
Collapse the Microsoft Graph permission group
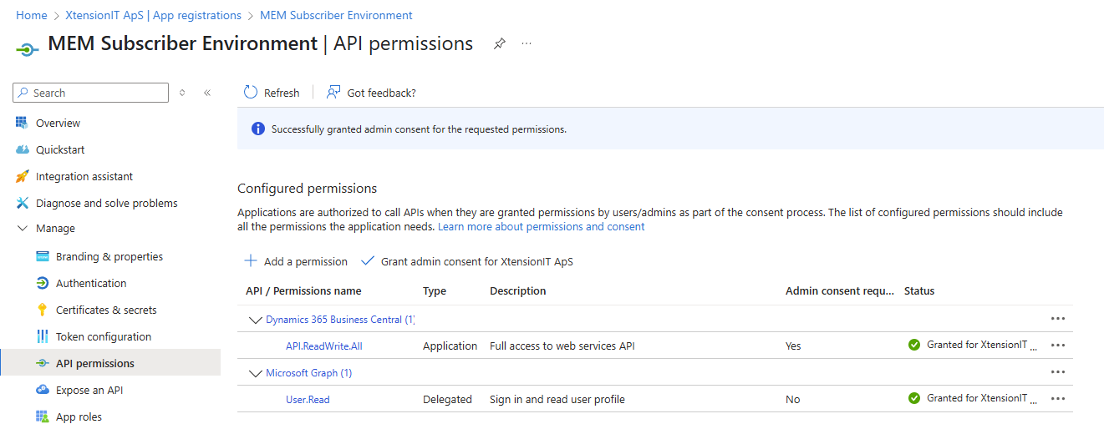(255, 373)
